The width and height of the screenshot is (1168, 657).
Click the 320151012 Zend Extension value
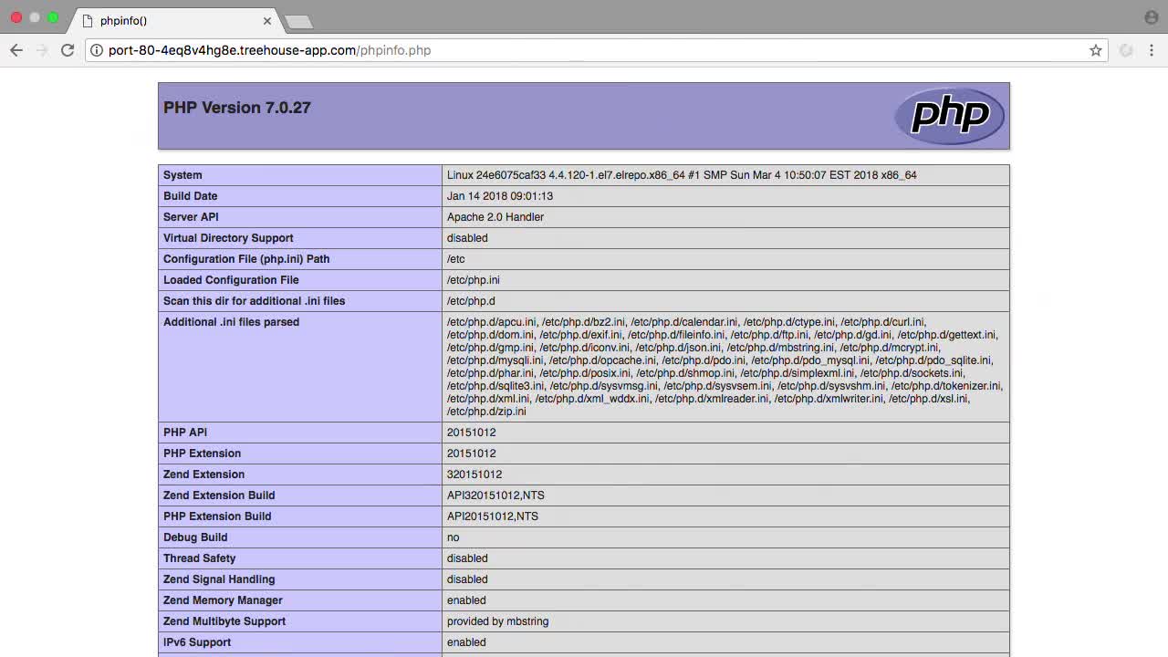point(474,474)
